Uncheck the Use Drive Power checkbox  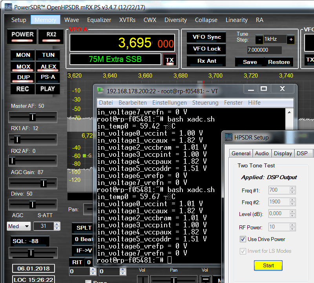243,239
